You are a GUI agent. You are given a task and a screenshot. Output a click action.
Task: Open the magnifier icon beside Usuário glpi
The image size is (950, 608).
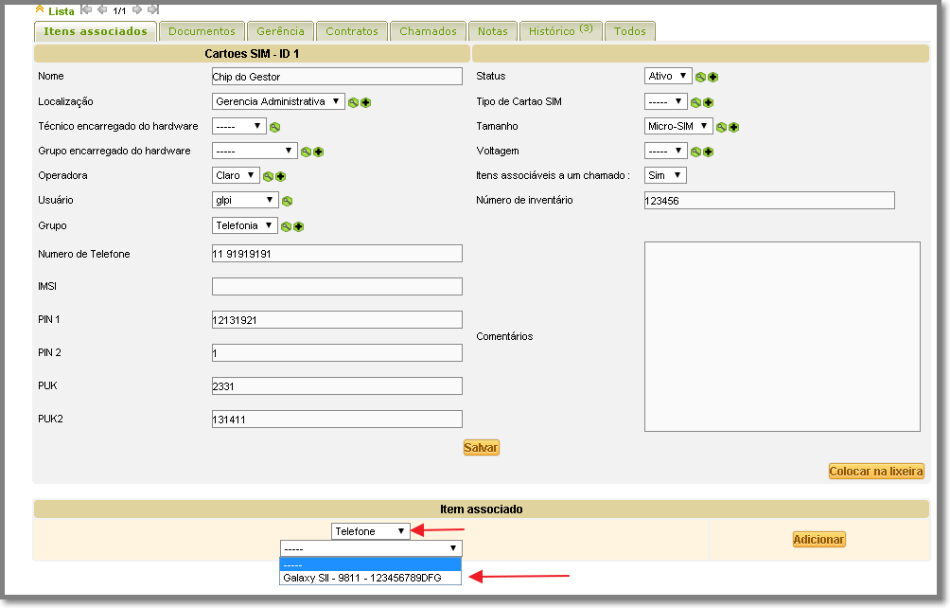[x=289, y=200]
